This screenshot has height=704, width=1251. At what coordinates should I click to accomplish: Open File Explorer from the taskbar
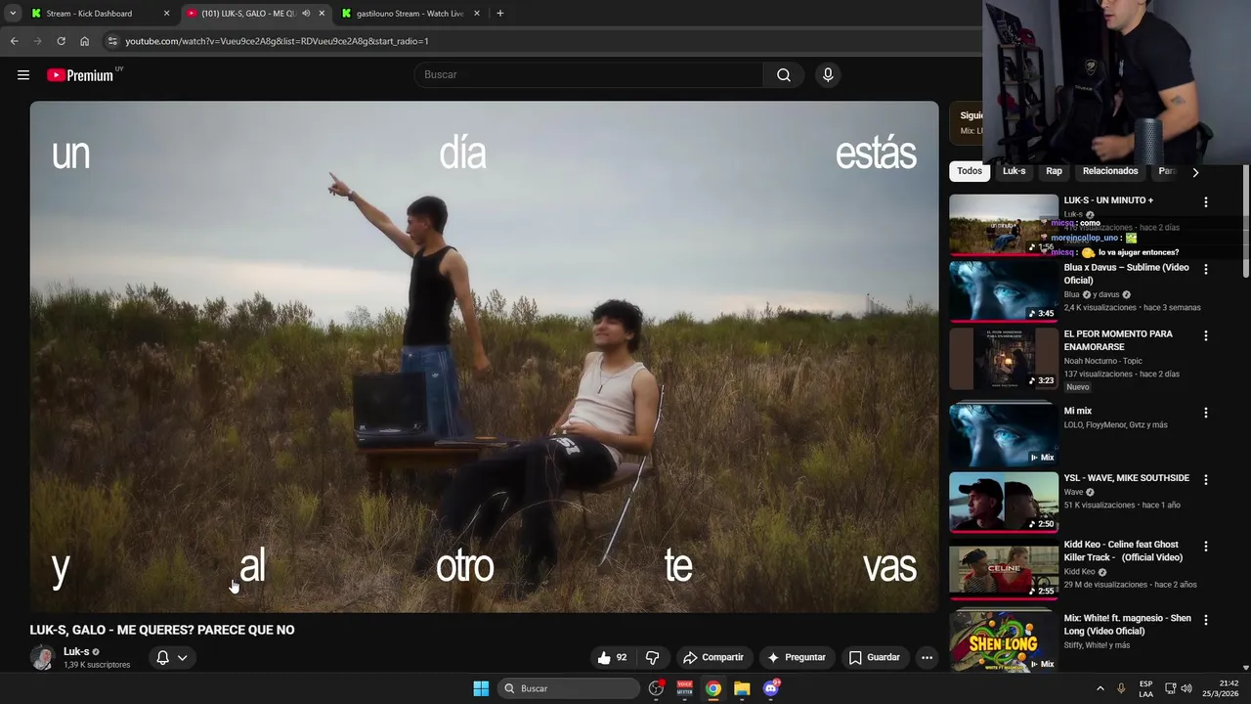(x=742, y=688)
